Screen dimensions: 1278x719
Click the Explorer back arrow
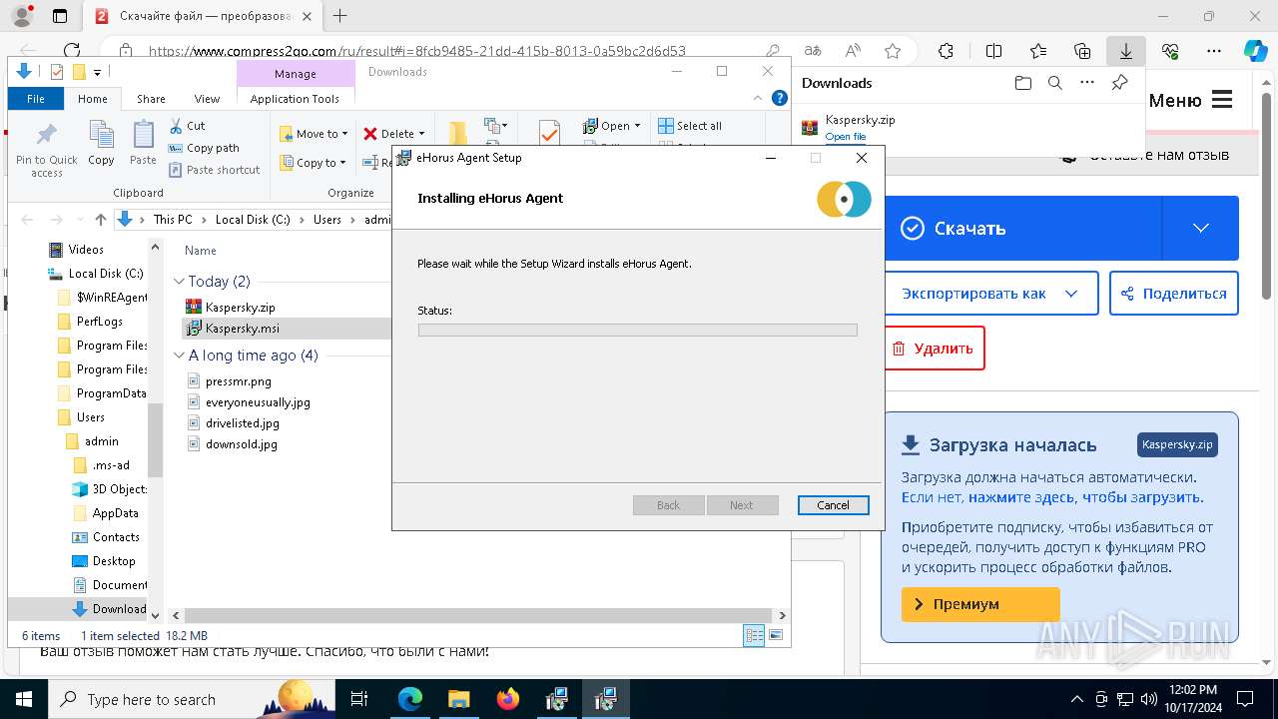(28, 220)
